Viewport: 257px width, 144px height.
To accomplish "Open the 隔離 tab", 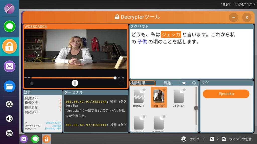I will coord(167,83).
